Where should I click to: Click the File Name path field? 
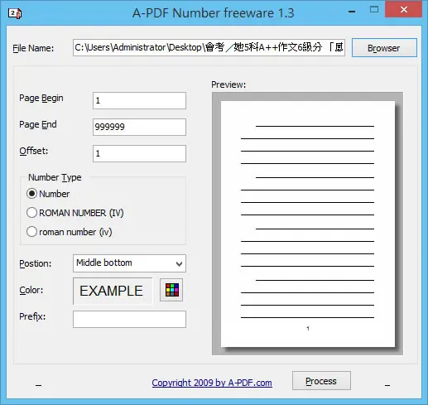tap(209, 48)
